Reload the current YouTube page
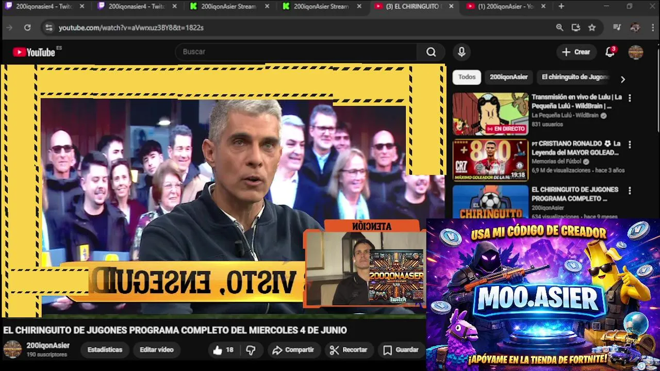This screenshot has width=660, height=371. (x=27, y=28)
